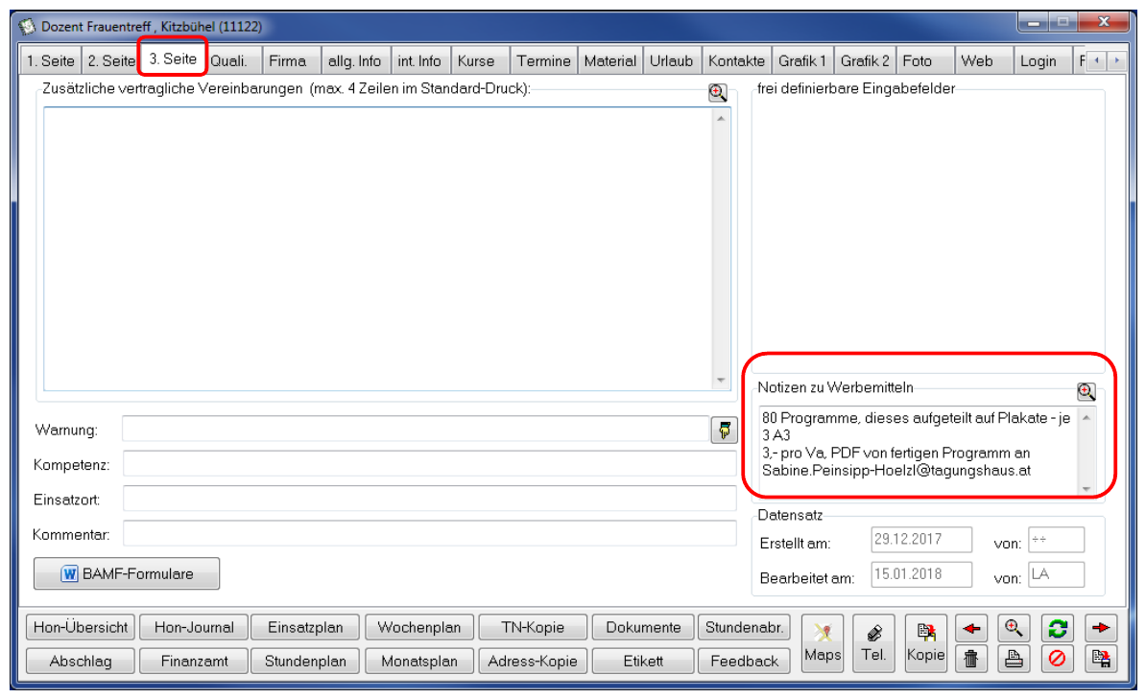1146x698 pixels.
Task: Click into the Kommentar input field
Action: [430, 534]
